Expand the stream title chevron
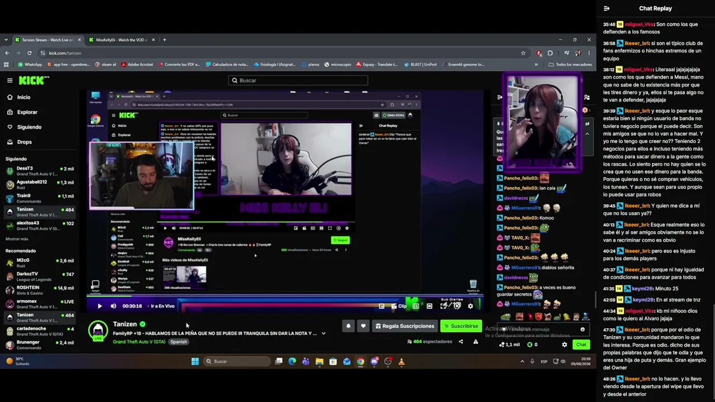This screenshot has width=715, height=402. (323, 333)
